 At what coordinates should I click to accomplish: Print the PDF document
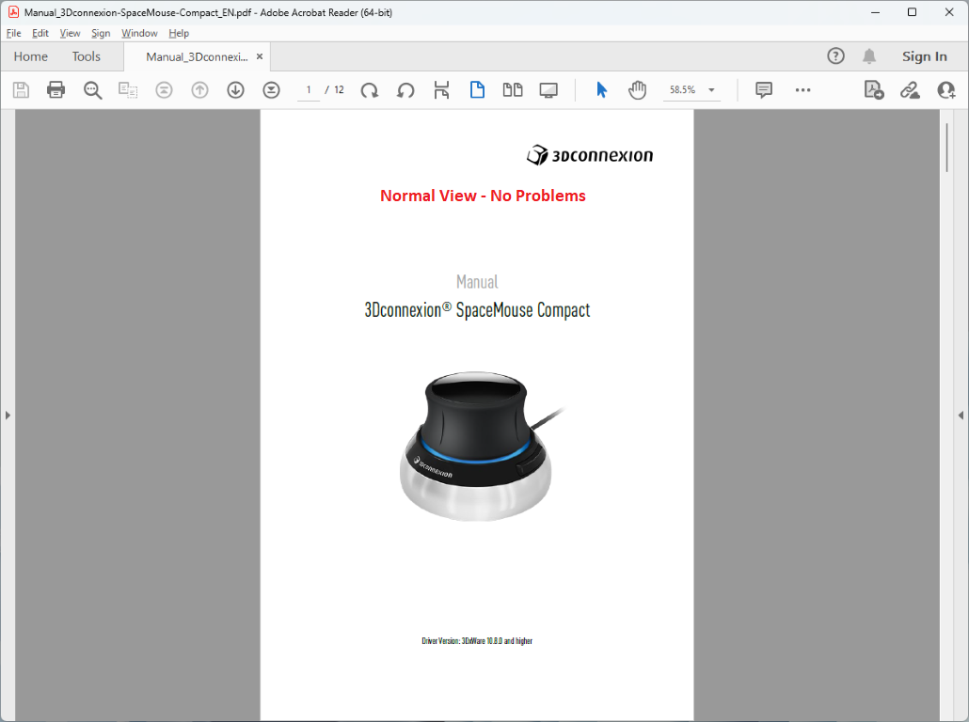coord(55,89)
